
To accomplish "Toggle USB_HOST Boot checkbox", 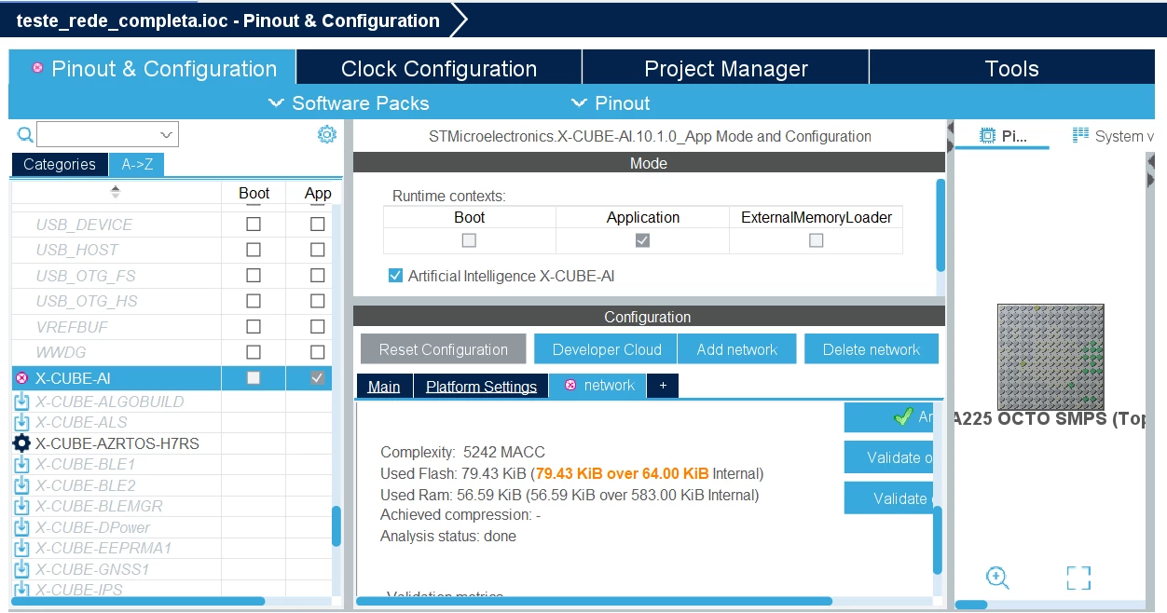I will tap(254, 250).
